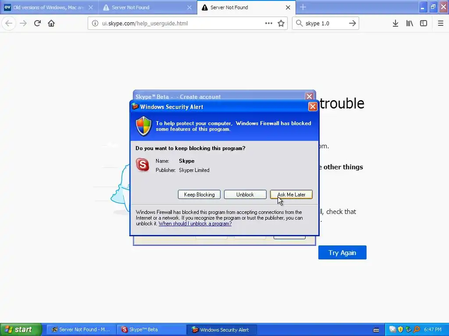Close the active Server Not Found tab
The width and height of the screenshot is (449, 336).
pyautogui.click(x=288, y=7)
